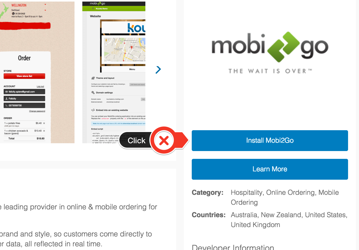Click the View store list button
359x250 pixels.
click(x=24, y=76)
